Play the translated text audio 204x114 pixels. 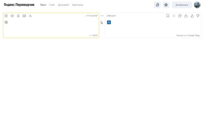[x=174, y=16]
